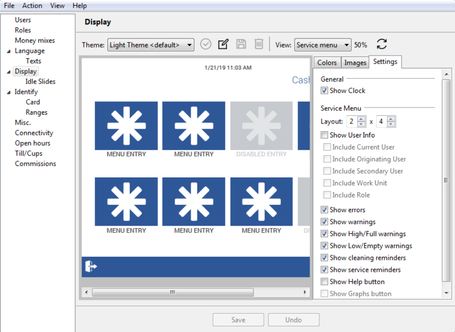
Task: Click the delete theme trash icon
Action: pos(259,44)
